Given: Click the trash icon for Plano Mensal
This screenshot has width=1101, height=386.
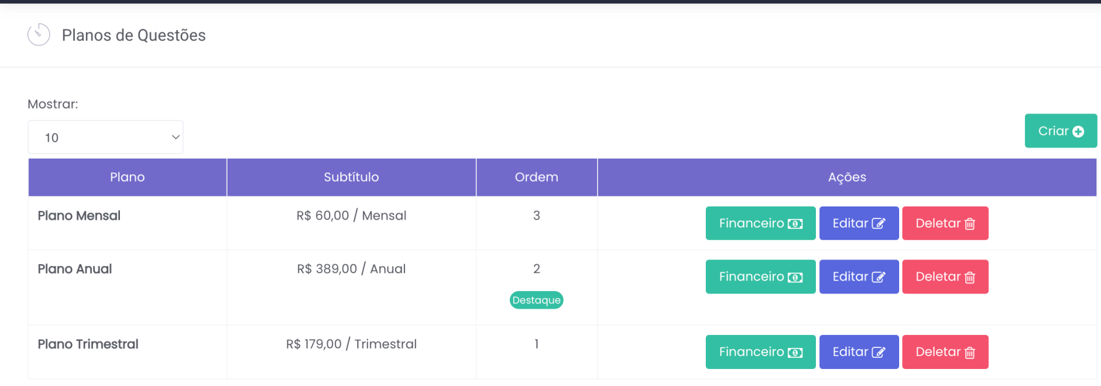Looking at the screenshot, I should tap(970, 224).
